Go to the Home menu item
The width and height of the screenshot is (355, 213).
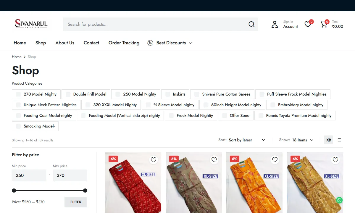point(20,43)
